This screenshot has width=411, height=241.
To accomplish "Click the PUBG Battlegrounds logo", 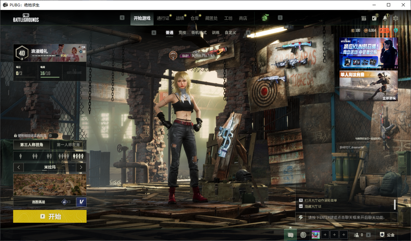I will click(x=26, y=18).
